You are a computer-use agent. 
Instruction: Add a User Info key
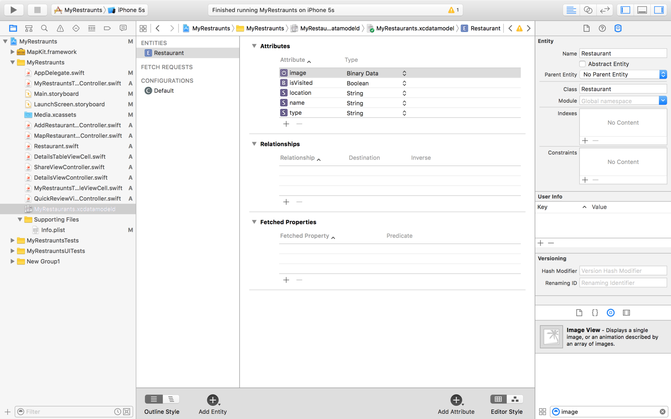[x=541, y=243]
